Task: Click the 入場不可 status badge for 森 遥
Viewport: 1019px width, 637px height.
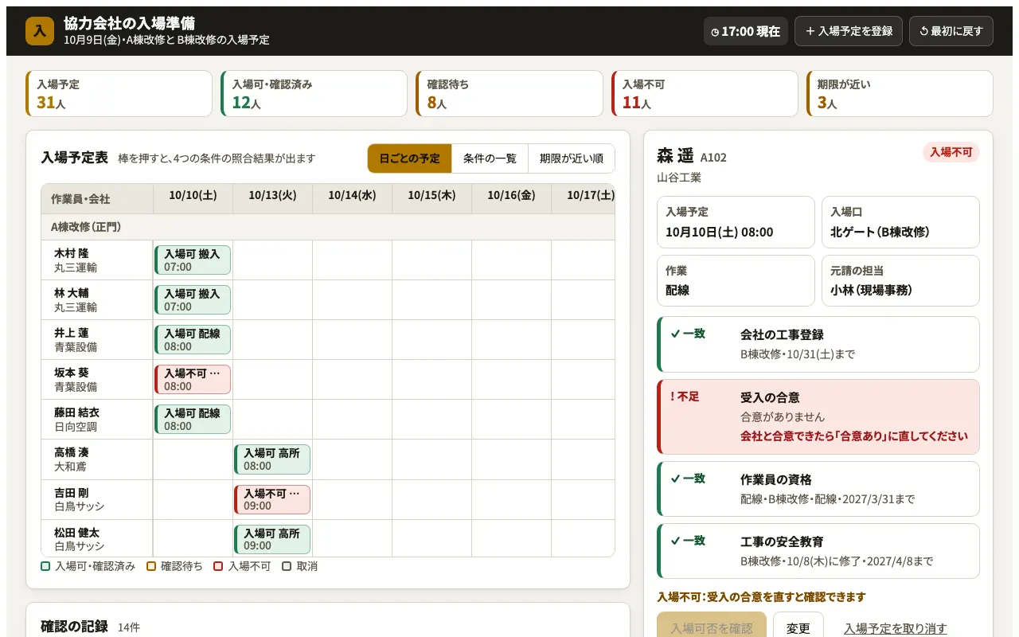Action: click(951, 152)
